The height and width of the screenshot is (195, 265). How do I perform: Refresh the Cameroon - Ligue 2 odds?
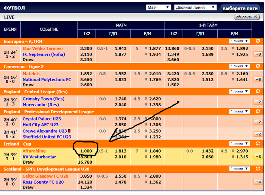(258, 66)
